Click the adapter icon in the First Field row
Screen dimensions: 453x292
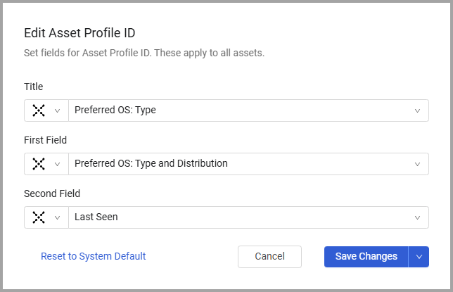(x=39, y=164)
